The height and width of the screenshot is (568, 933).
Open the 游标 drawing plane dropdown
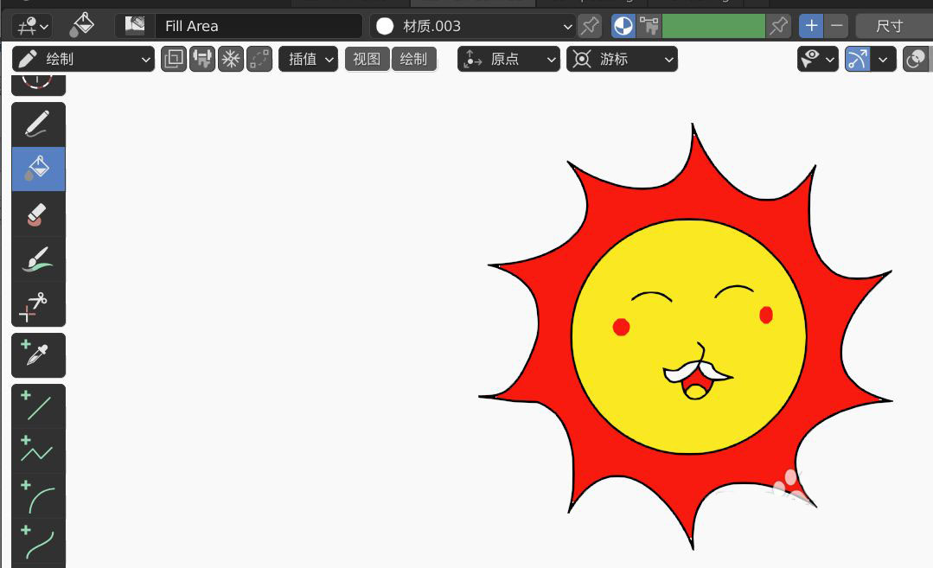[x=622, y=59]
